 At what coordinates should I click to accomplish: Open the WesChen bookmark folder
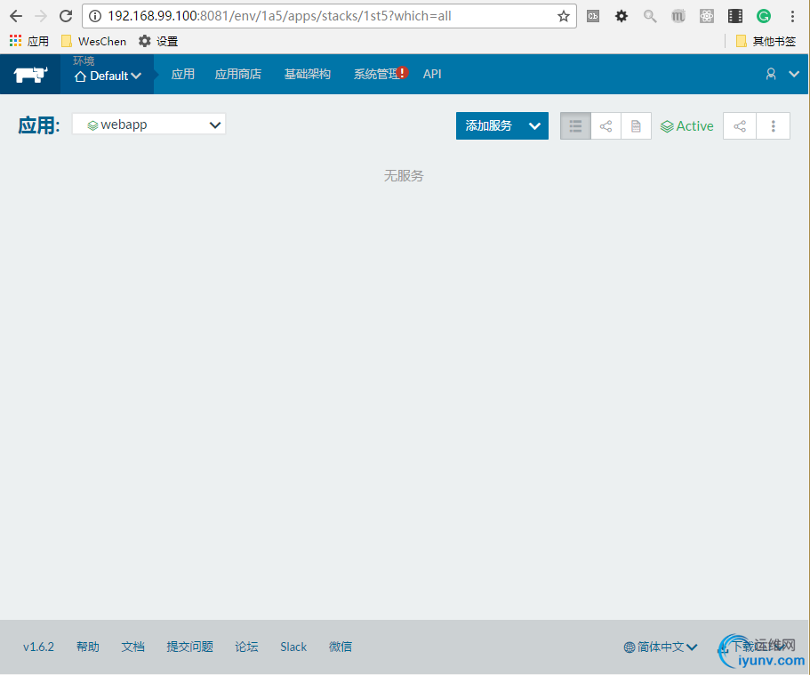94,41
